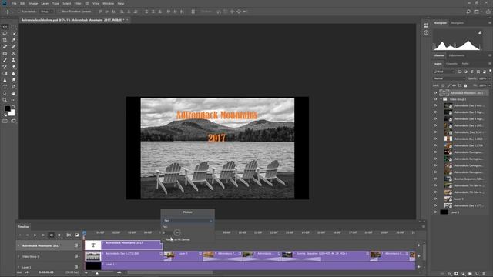Toggle the Auto-Select checkbox

click(18, 12)
